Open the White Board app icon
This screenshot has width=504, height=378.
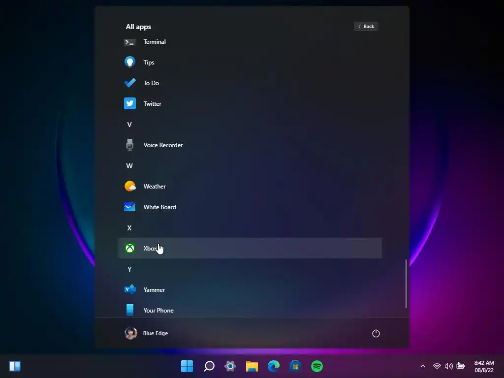pyautogui.click(x=130, y=207)
